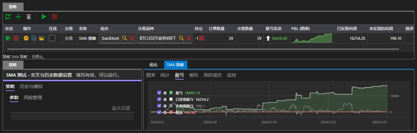Clear BTCUSDT@BNBFT instrument with red X
Screen dimensions: 417x133
pyautogui.click(x=189, y=38)
